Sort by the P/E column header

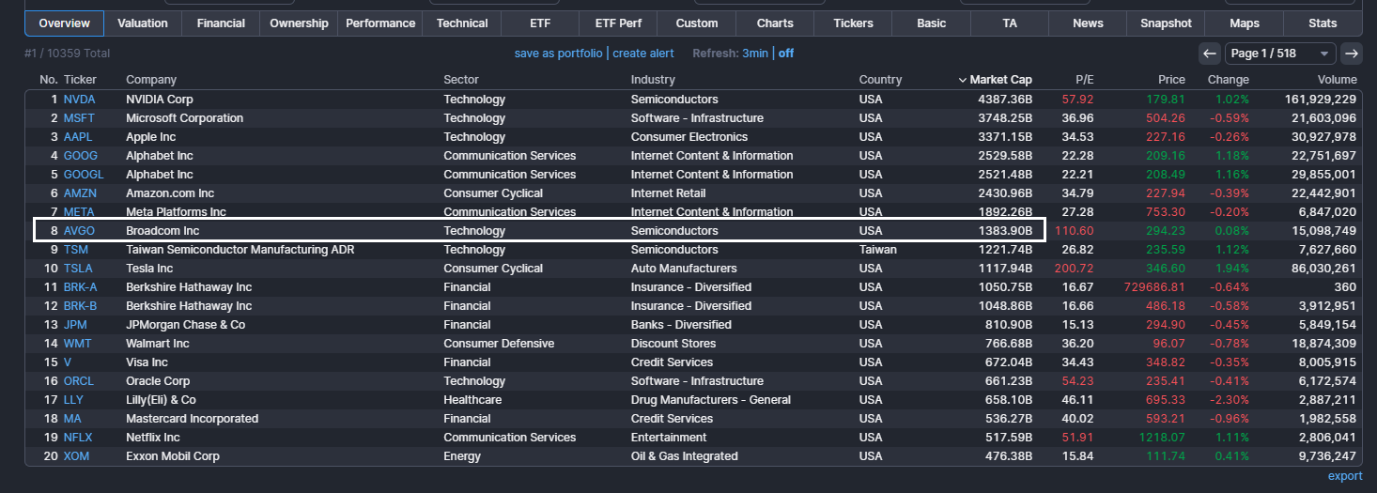point(1085,80)
